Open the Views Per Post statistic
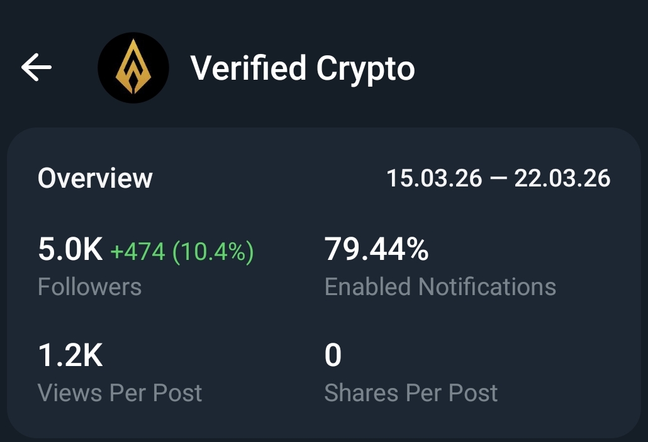Screen dimensions: 648x442 point(120,392)
